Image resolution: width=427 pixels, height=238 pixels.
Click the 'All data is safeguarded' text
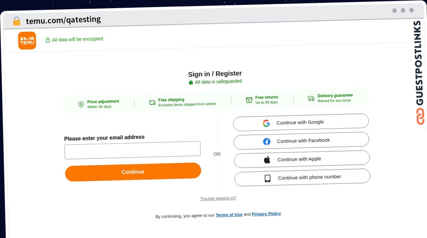pyautogui.click(x=218, y=82)
